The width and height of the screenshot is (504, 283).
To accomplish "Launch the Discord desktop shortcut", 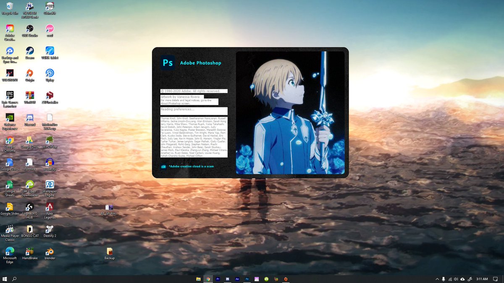I will pos(30,117).
